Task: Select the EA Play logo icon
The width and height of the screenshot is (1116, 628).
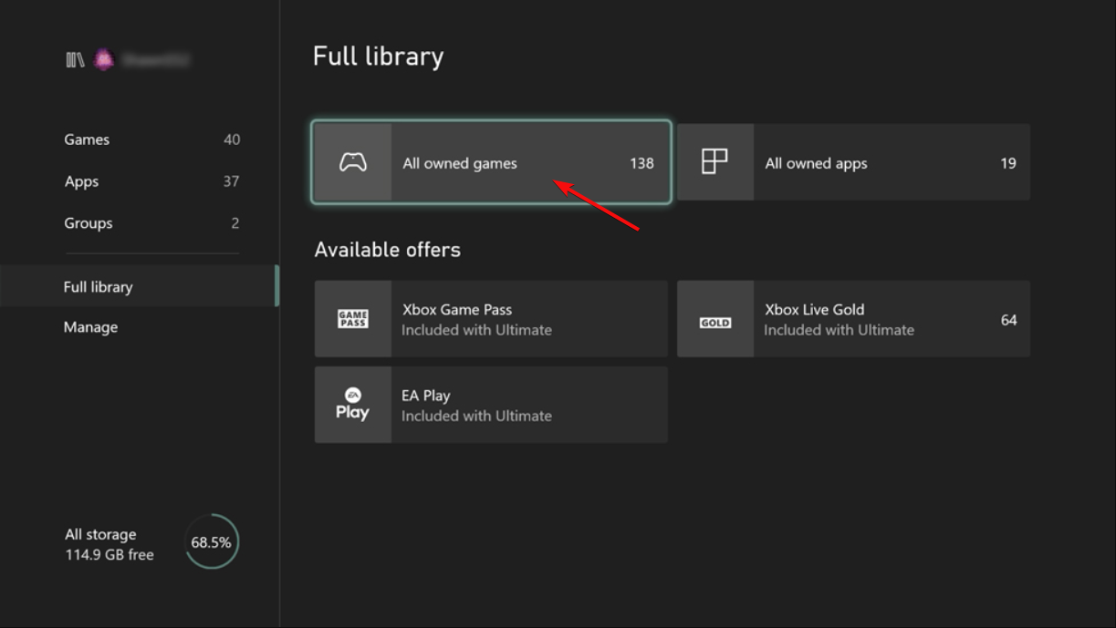Action: click(x=352, y=405)
